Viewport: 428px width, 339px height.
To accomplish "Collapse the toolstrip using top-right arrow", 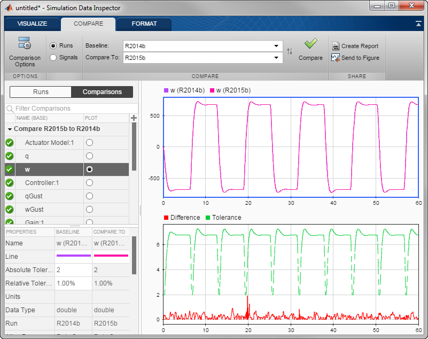I will coord(419,24).
